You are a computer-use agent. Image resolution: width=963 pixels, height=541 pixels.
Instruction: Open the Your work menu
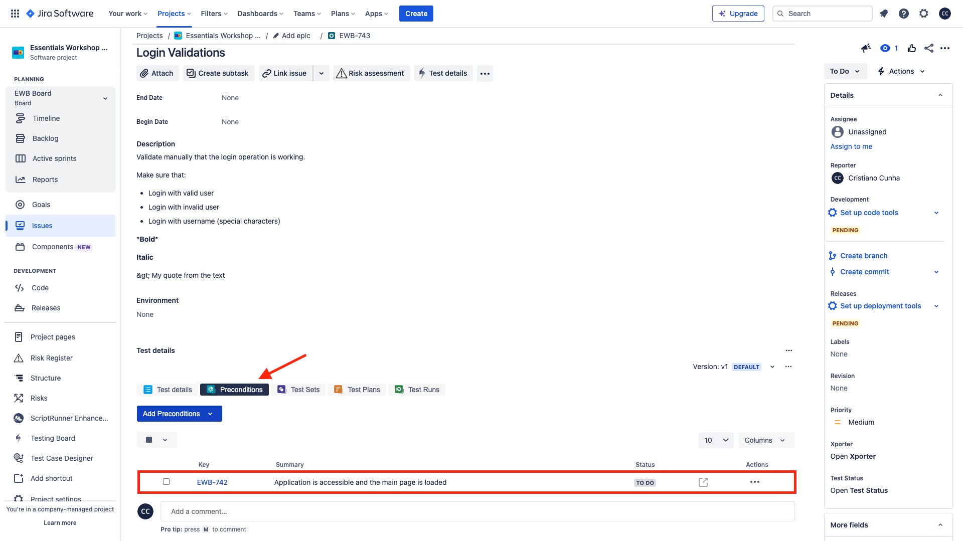pos(128,14)
